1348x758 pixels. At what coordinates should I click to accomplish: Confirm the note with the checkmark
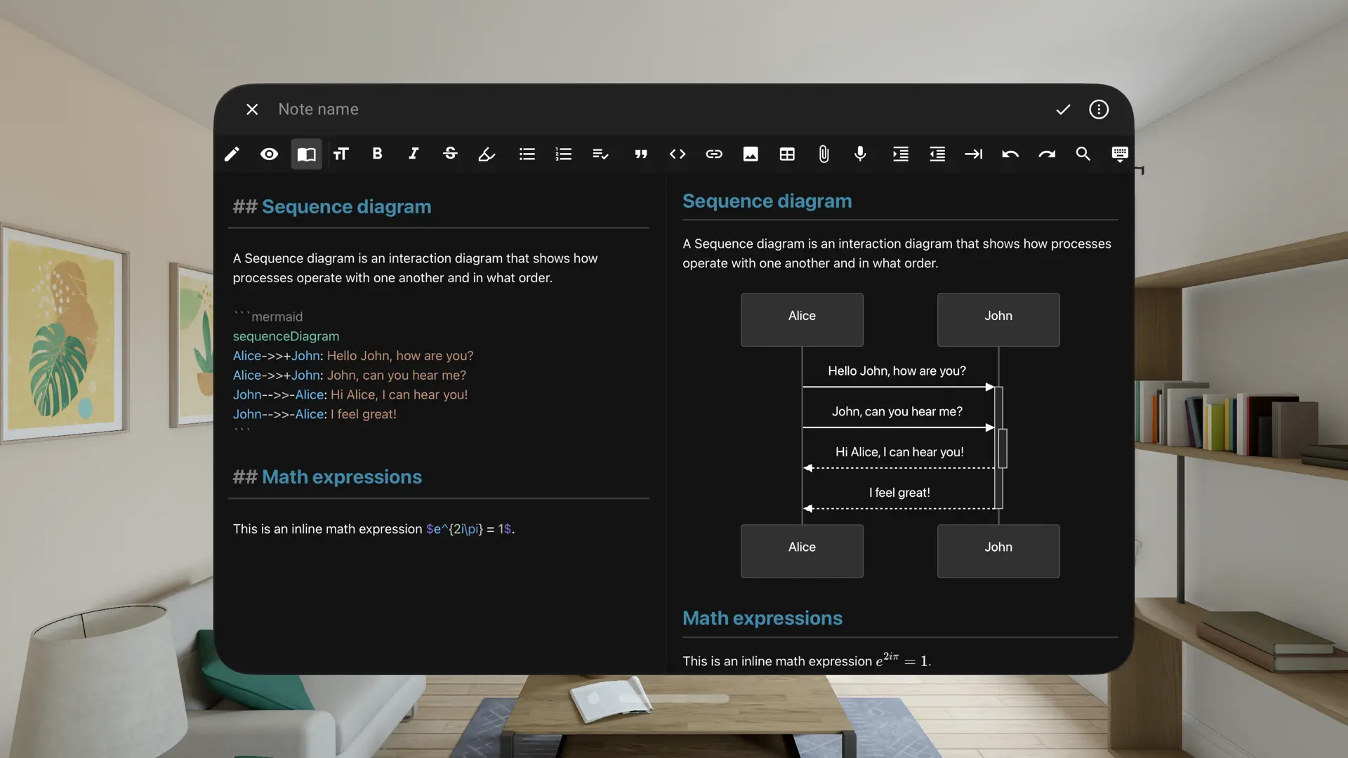pos(1062,109)
